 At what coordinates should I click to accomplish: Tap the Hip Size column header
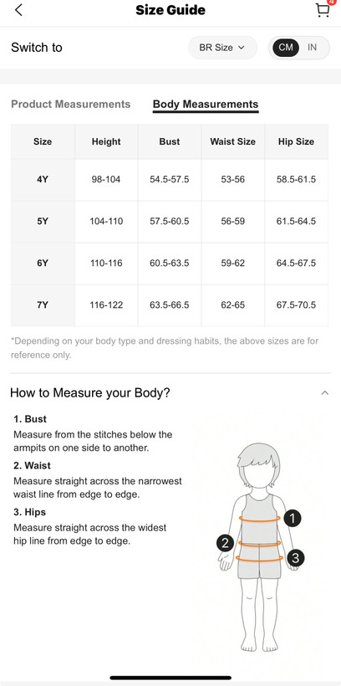click(296, 141)
